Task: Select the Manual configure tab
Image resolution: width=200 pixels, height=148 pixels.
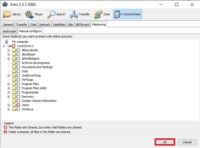Action: tap(30, 31)
